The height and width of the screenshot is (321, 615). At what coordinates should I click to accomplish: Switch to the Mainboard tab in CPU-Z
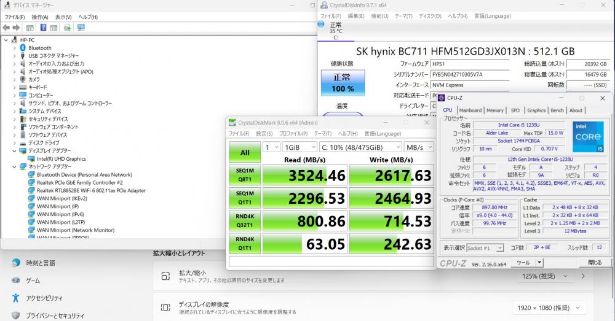[x=470, y=110]
